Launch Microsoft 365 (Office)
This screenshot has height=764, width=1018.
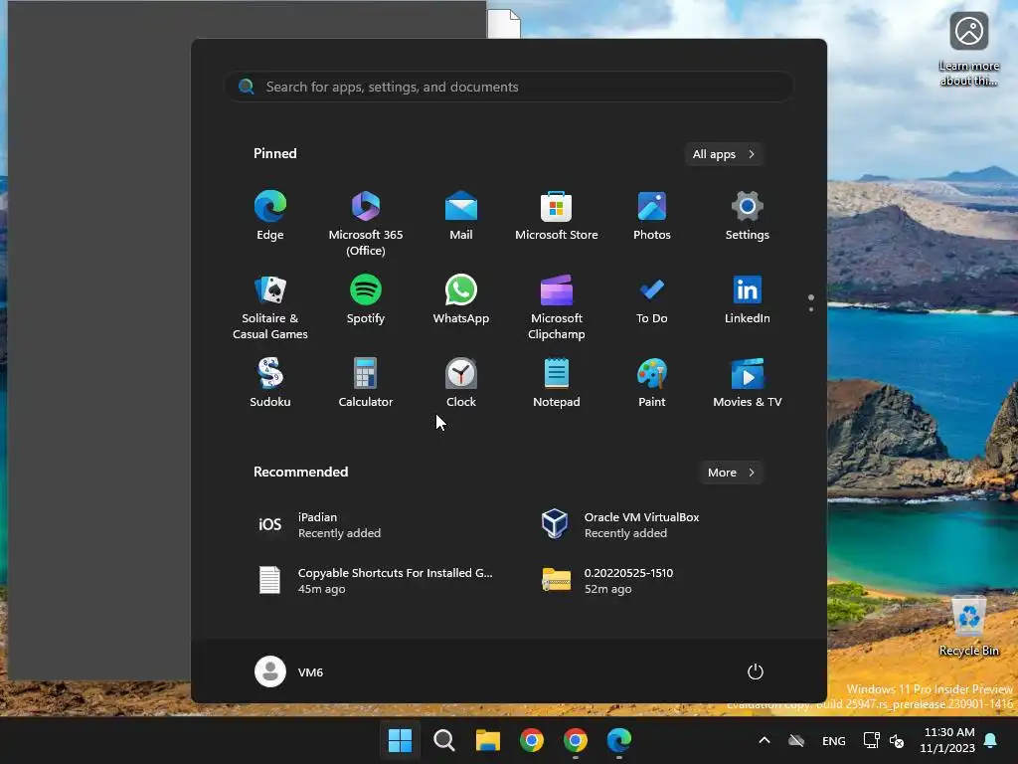point(366,223)
